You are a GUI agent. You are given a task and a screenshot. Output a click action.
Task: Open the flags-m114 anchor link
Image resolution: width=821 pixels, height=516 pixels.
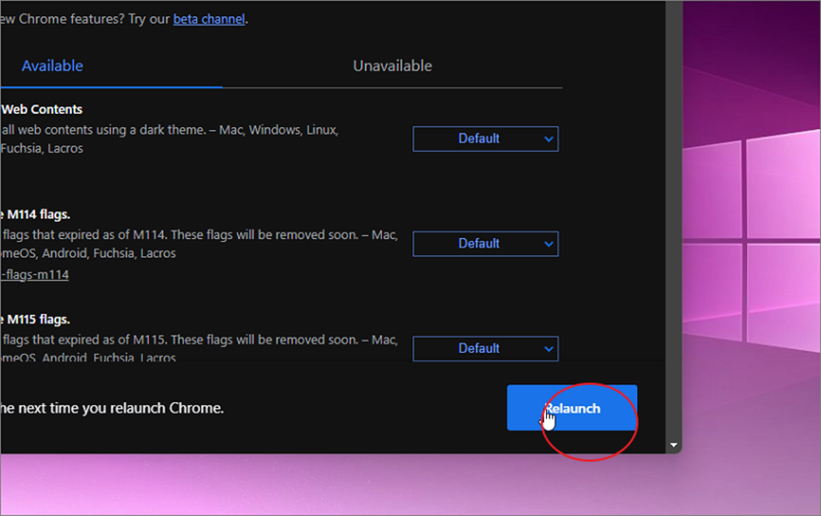tap(34, 274)
